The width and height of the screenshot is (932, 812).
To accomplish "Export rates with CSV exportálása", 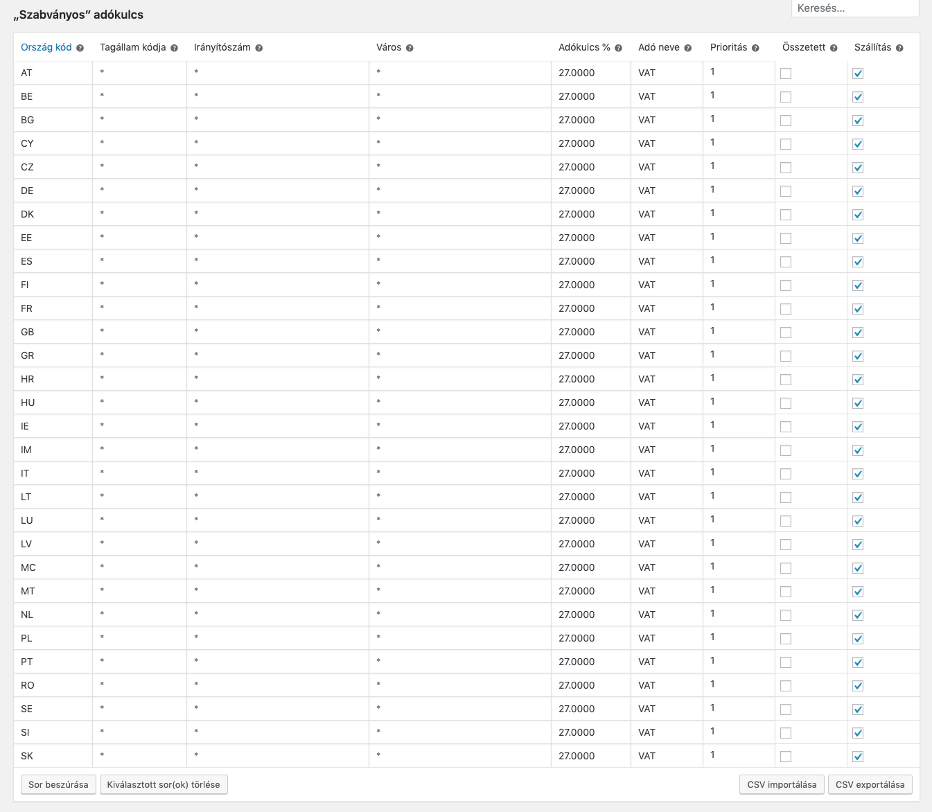I will [x=870, y=785].
